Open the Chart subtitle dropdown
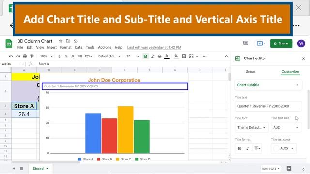Viewport: 310px width, 174px height. point(268,85)
